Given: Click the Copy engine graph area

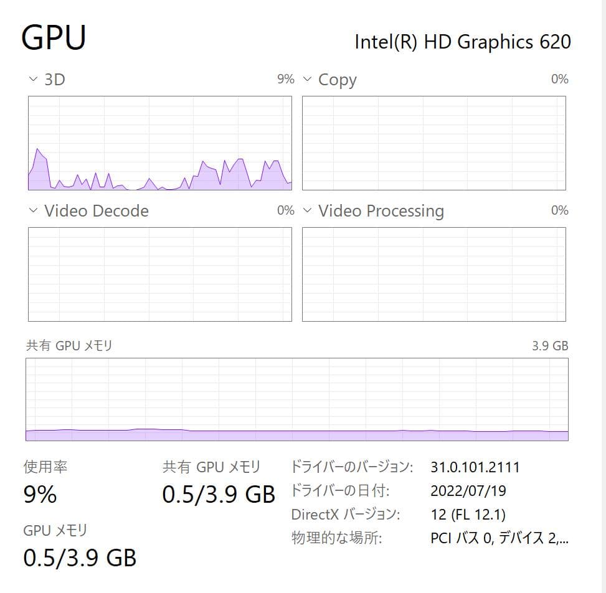Looking at the screenshot, I should click(434, 142).
